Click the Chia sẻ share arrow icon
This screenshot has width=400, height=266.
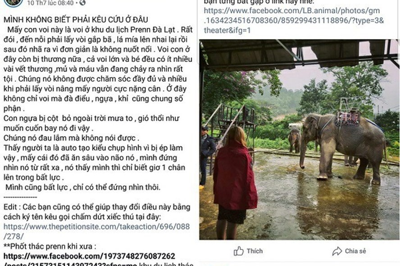click(337, 251)
